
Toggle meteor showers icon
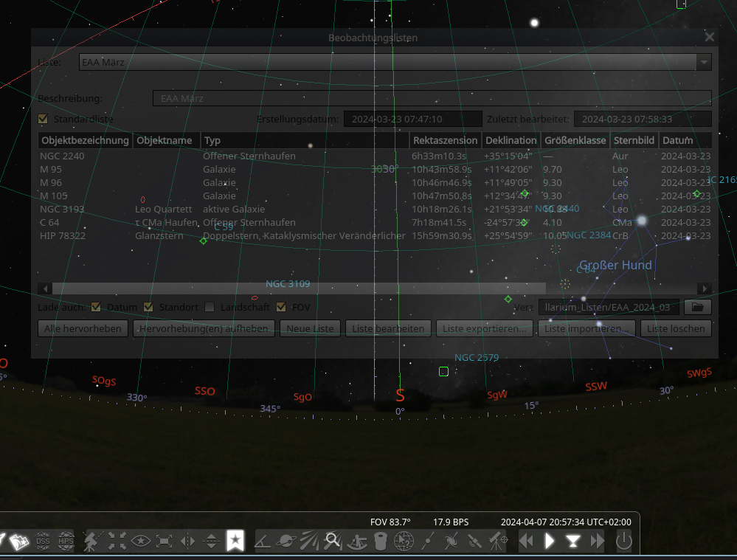coord(309,542)
